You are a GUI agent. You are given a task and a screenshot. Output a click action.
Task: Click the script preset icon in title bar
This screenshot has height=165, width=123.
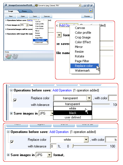pos(36,5)
